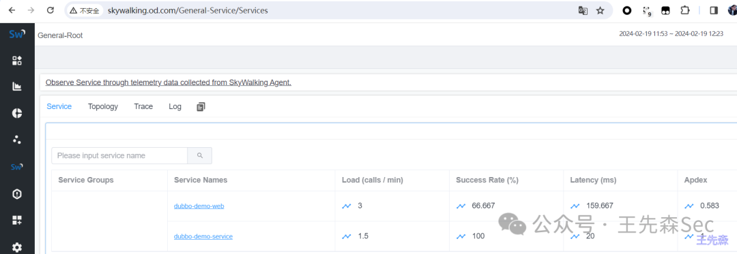Viewport: 737px width, 254px height.
Task: Show Load trend chart for dubbo-demo-service
Action: point(347,236)
